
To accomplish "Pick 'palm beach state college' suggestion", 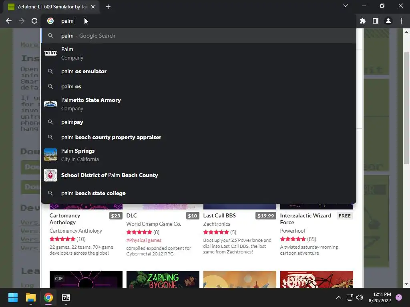I will [199, 193].
